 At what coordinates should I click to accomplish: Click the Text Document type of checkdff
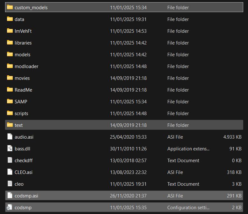pyautogui.click(x=183, y=161)
